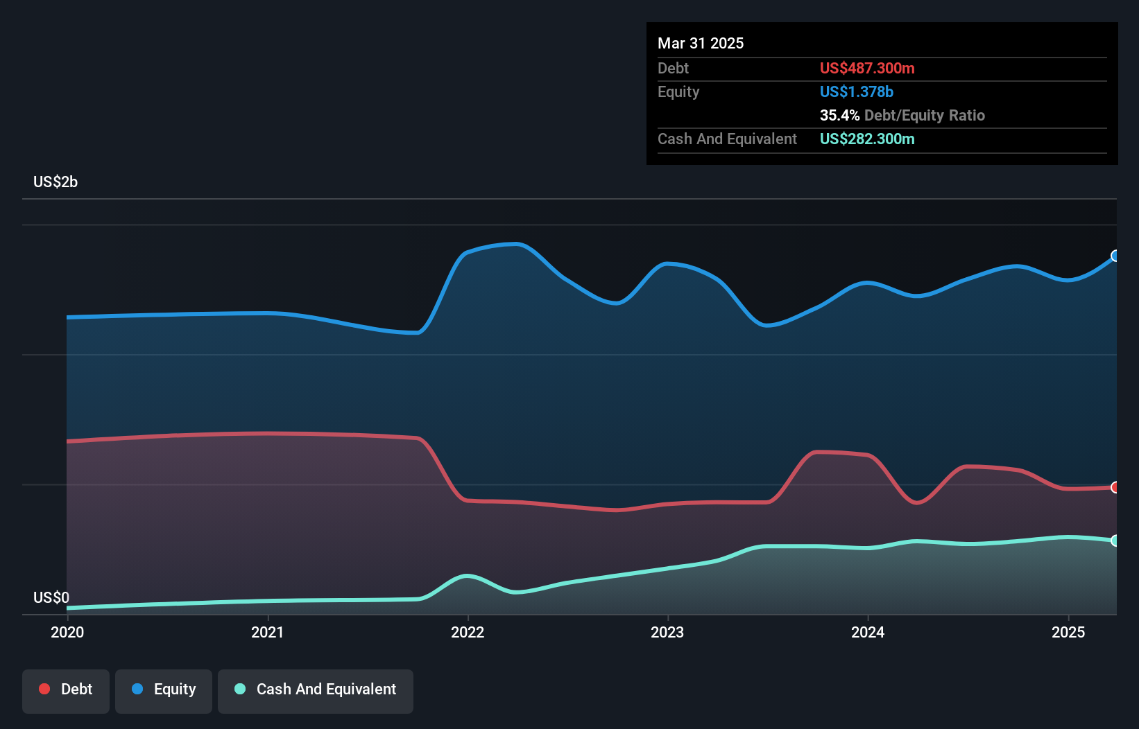Click the US$2b y-axis label
The height and width of the screenshot is (729, 1139).
tap(55, 182)
